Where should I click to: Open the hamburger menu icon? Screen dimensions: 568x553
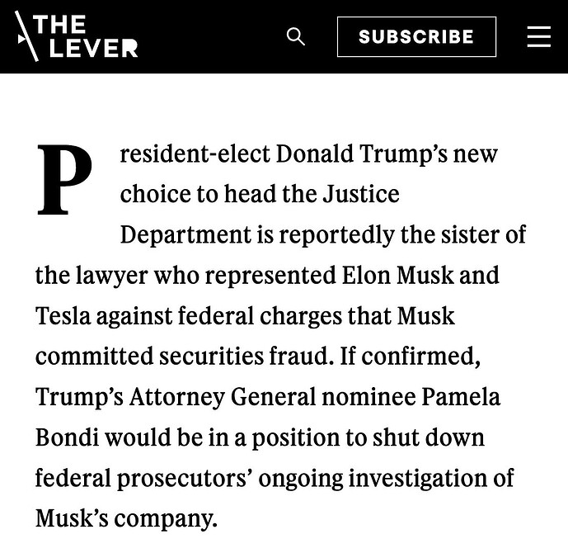[x=538, y=36]
